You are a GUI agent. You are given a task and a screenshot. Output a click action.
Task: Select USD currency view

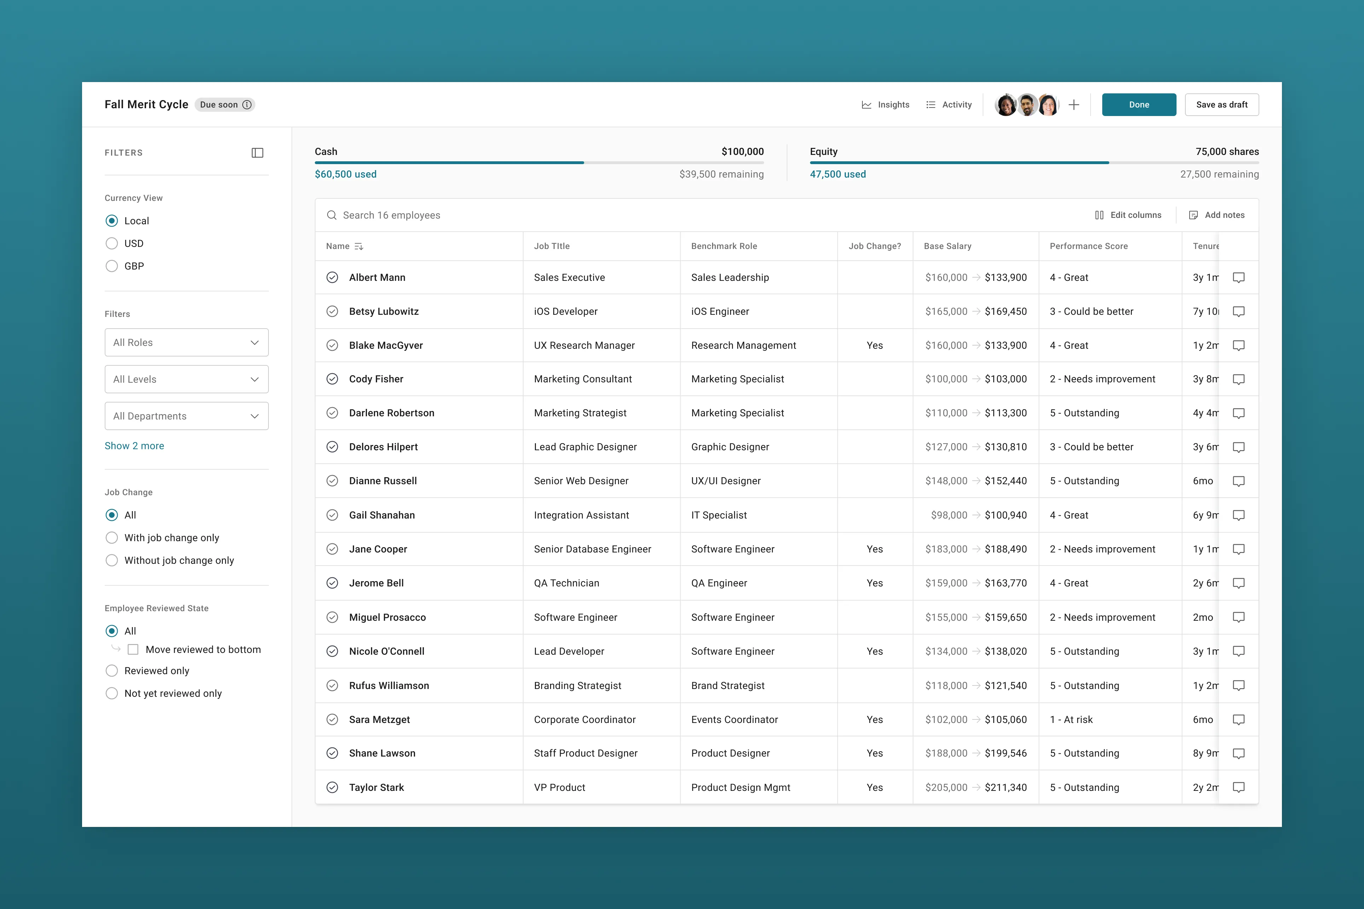click(112, 243)
